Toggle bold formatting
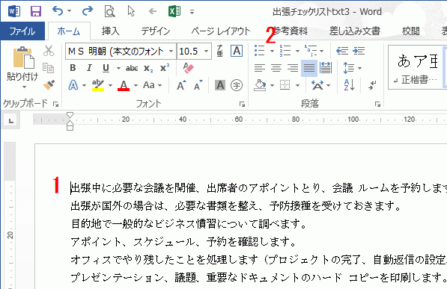This screenshot has height=289, width=447. (x=73, y=68)
